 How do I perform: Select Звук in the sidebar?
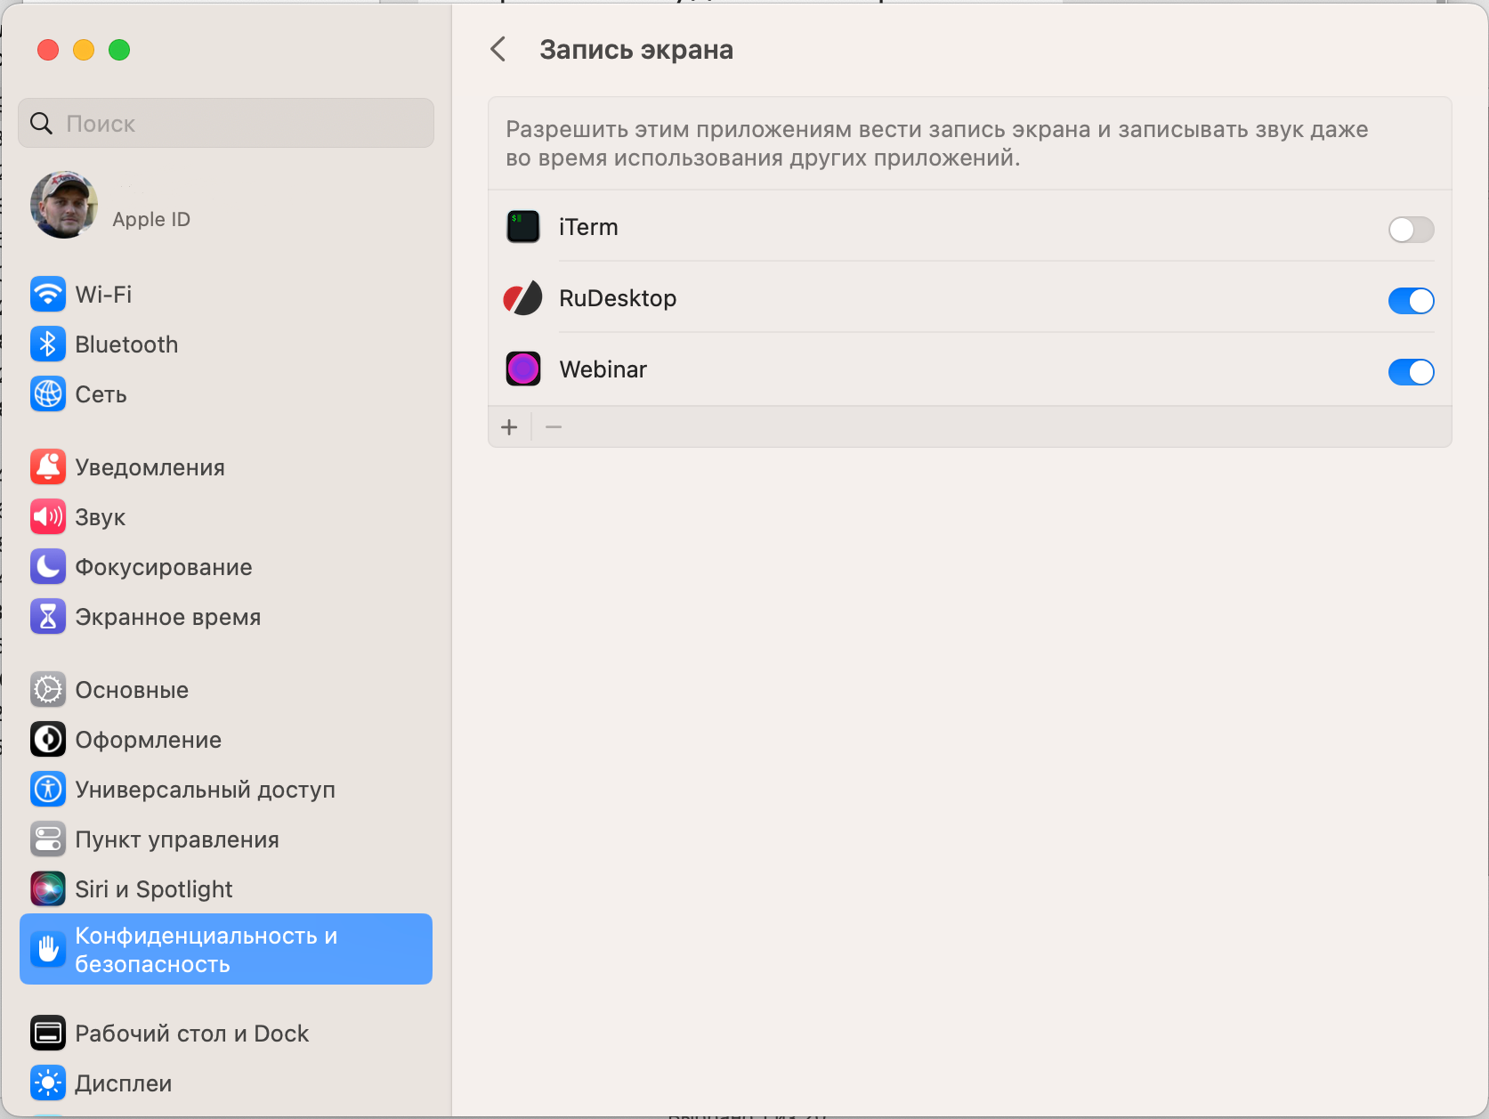[x=226, y=516]
